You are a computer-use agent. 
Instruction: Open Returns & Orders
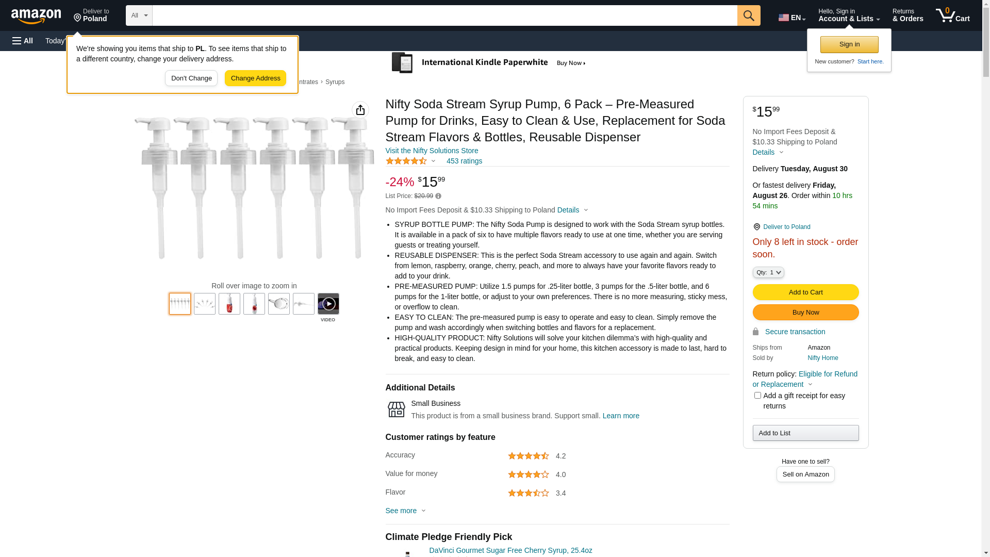(907, 15)
